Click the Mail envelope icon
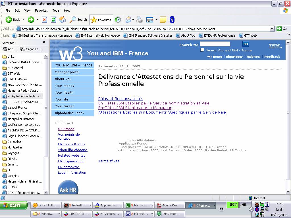 [x=128, y=20]
